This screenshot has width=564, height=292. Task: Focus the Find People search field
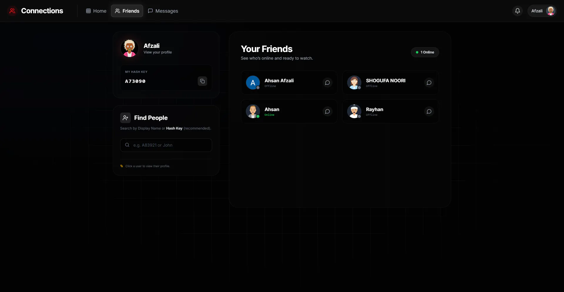click(166, 145)
